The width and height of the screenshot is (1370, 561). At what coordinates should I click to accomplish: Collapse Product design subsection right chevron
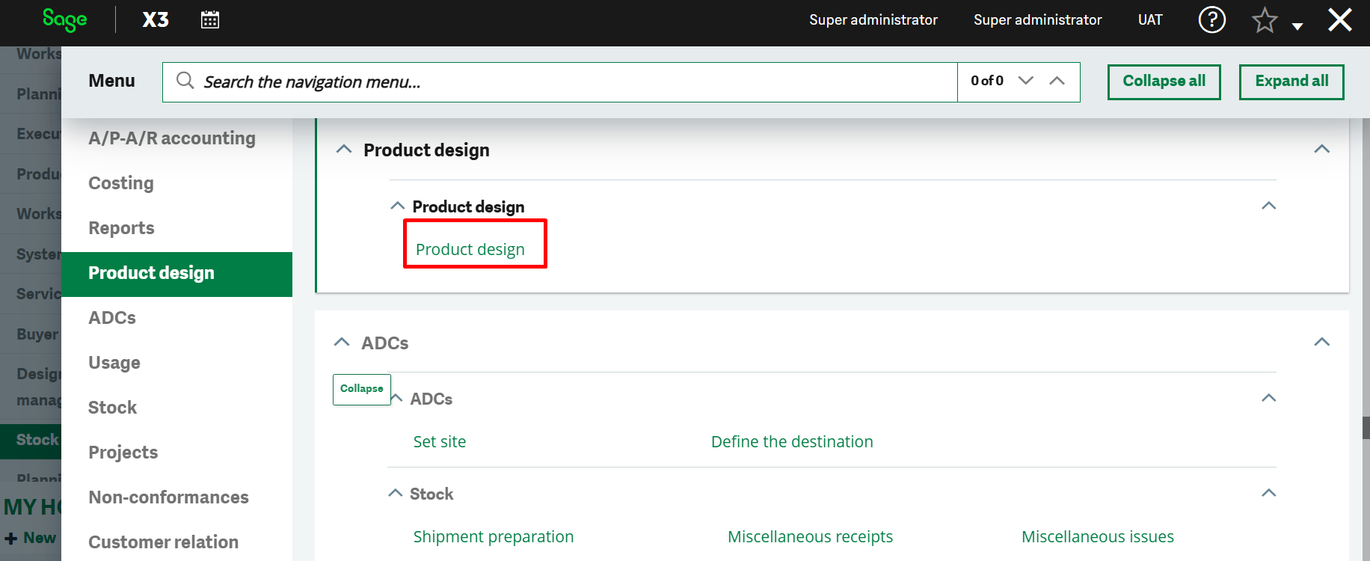pyautogui.click(x=1268, y=206)
